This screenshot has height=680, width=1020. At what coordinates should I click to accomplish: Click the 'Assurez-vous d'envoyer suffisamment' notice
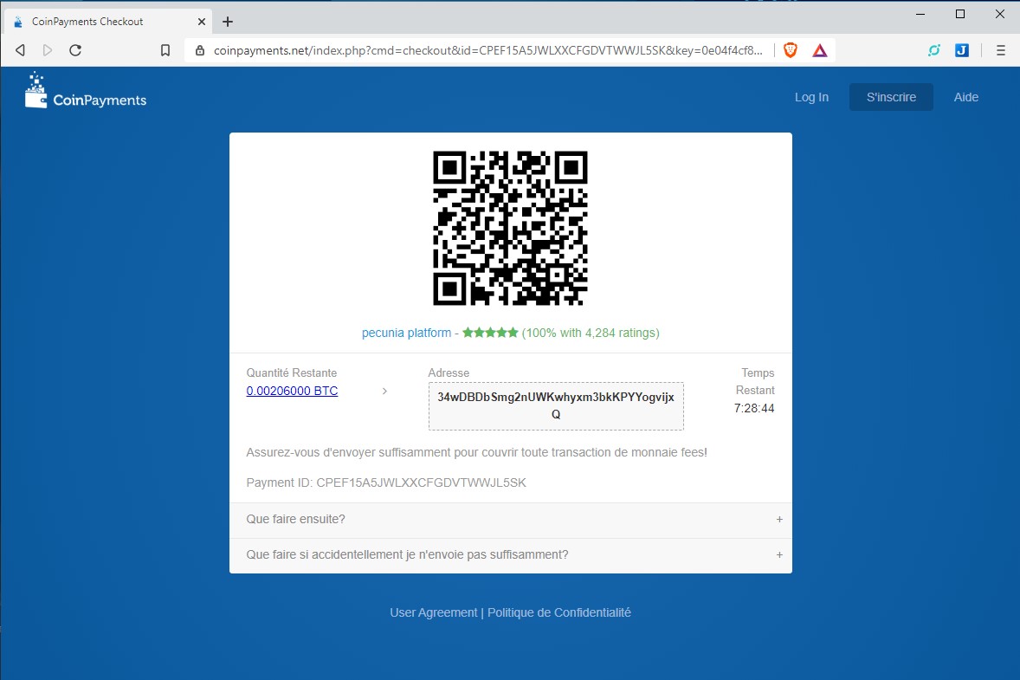coord(476,452)
